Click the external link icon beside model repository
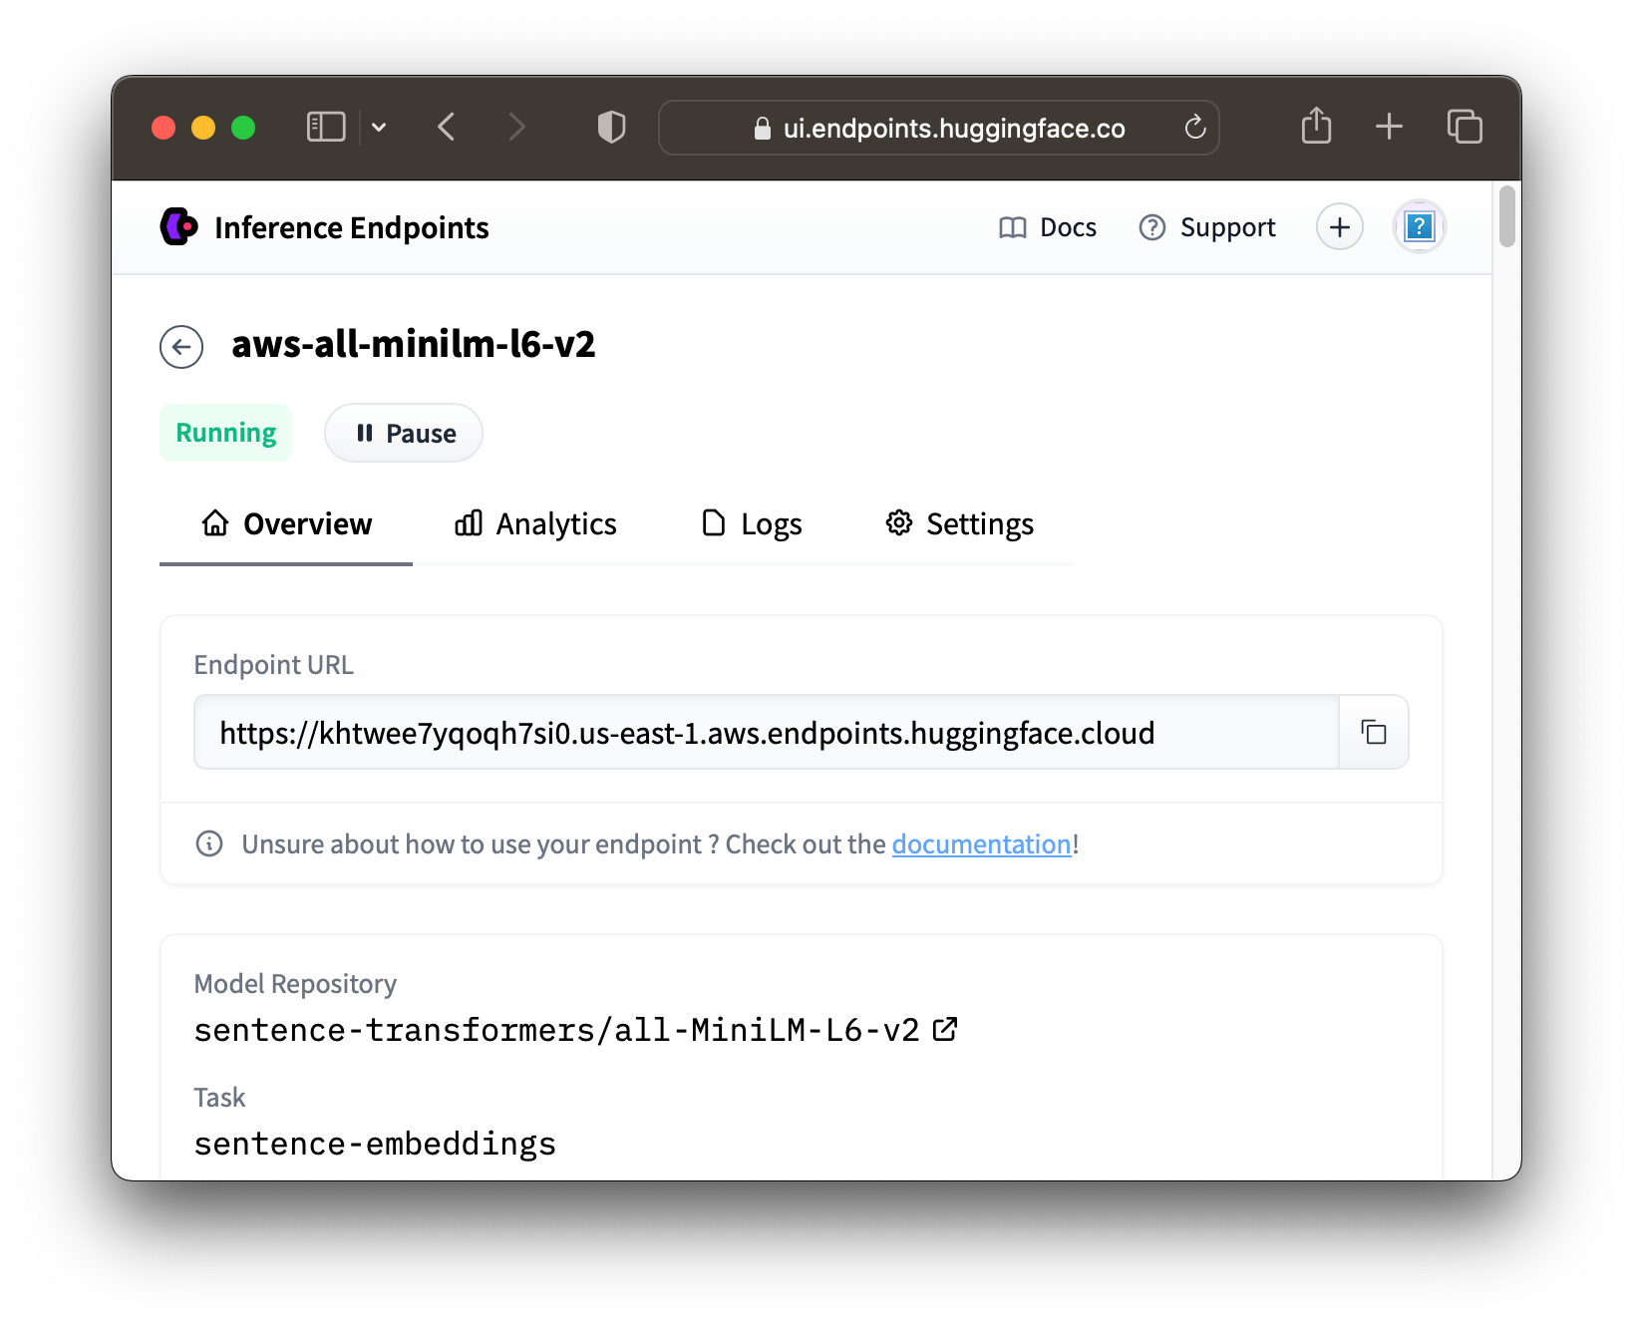Screen dimensions: 1633x1328 tap(945, 1029)
